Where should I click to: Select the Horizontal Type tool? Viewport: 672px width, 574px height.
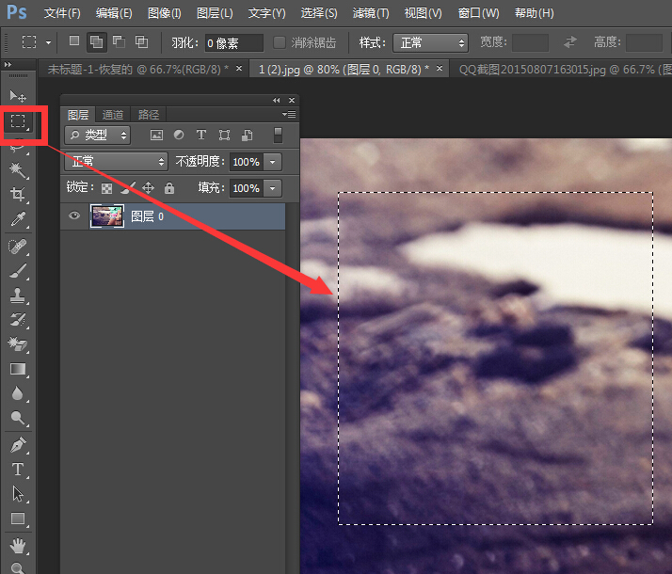point(18,470)
